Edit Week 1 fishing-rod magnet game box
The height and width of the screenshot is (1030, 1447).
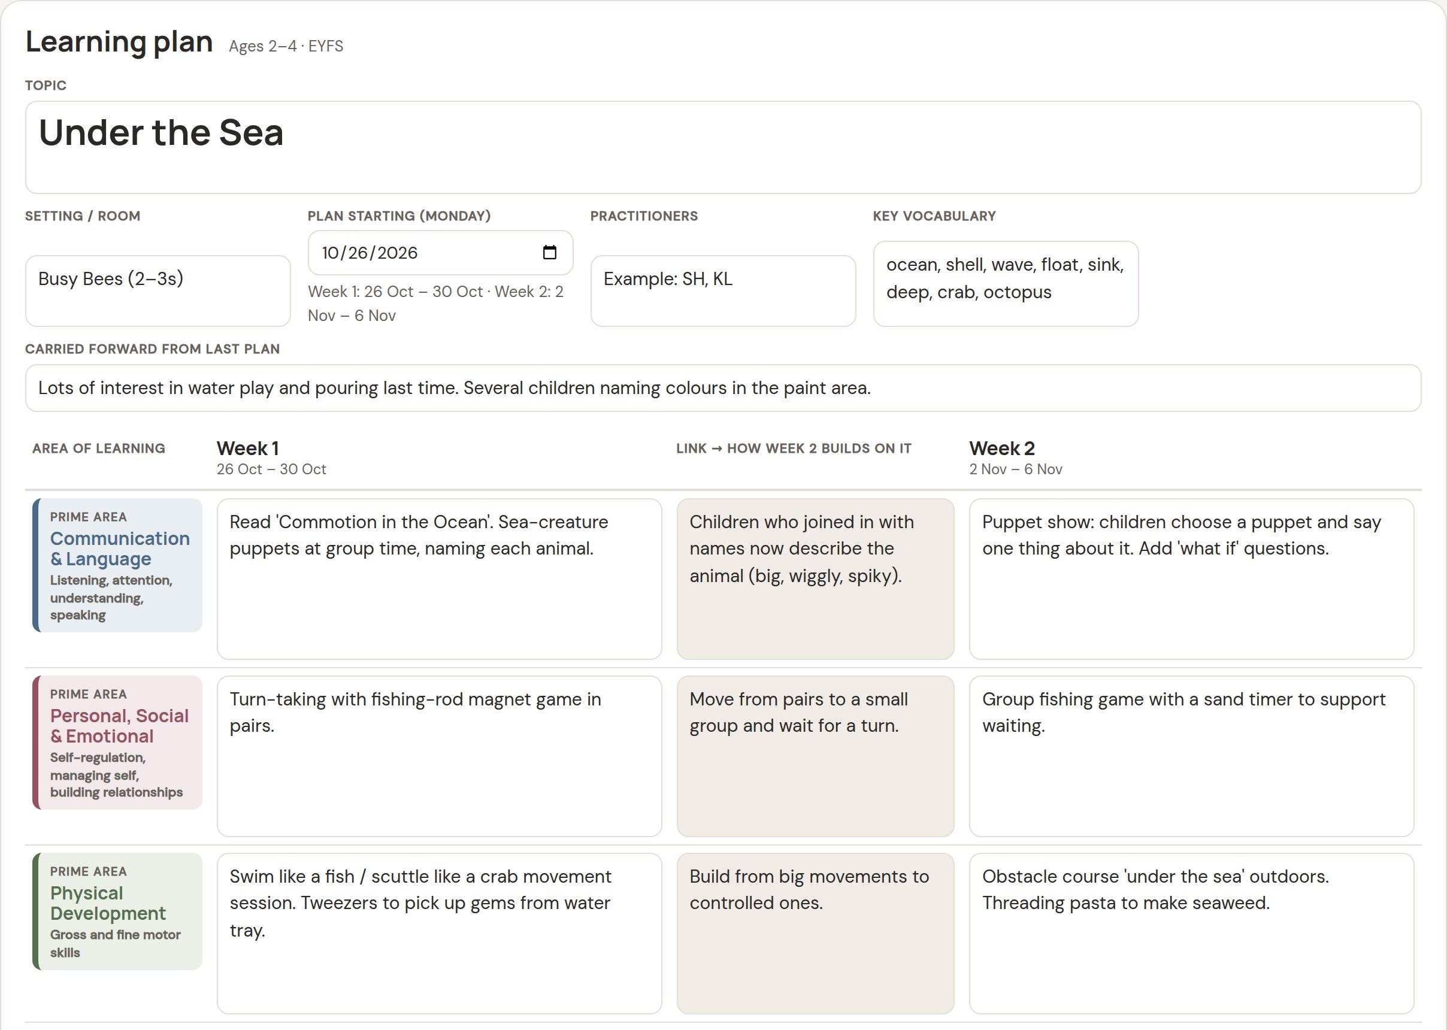(x=439, y=756)
